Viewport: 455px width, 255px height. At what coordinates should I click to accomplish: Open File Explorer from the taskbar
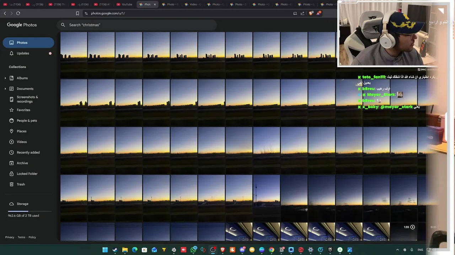click(x=125, y=250)
